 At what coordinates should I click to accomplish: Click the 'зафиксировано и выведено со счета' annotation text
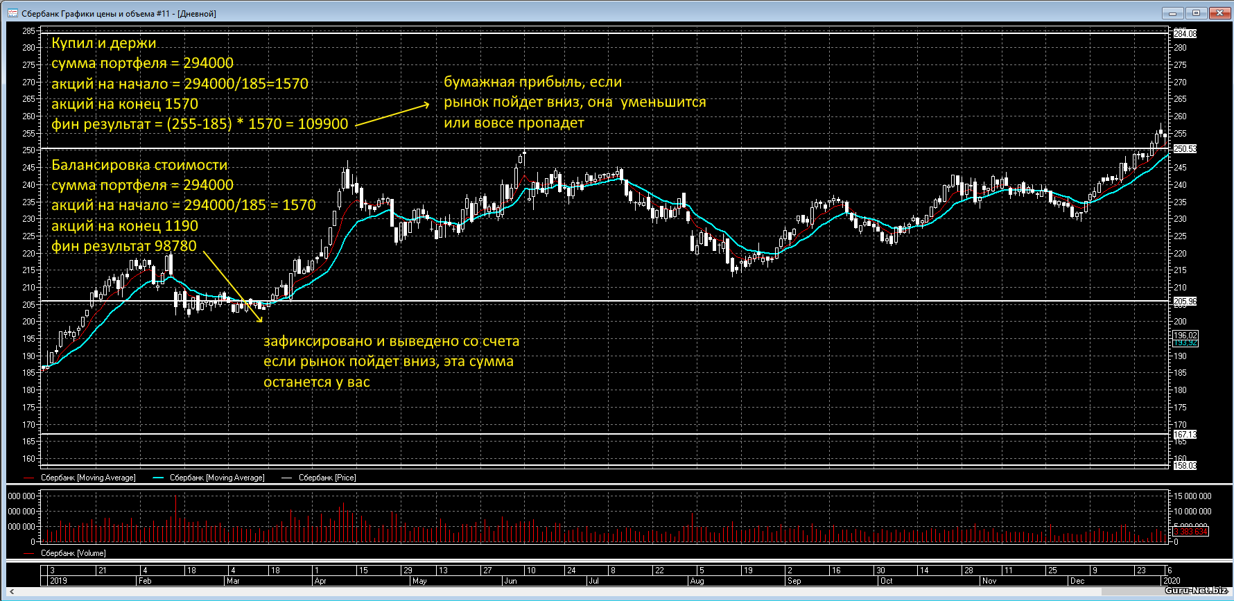pyautogui.click(x=391, y=341)
